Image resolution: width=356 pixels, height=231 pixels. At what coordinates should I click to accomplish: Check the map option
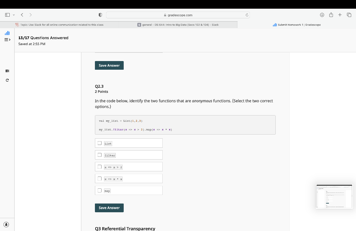click(99, 190)
